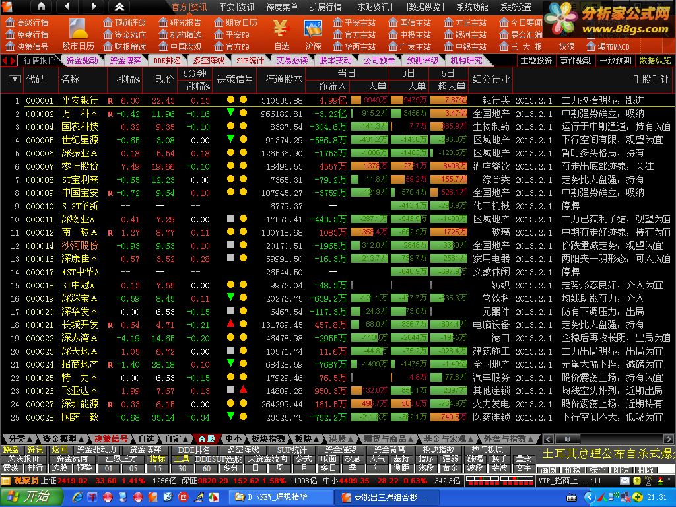This screenshot has height=507, width=676.
Task: Click the 数据纵览 button at right
Action: pos(656,61)
